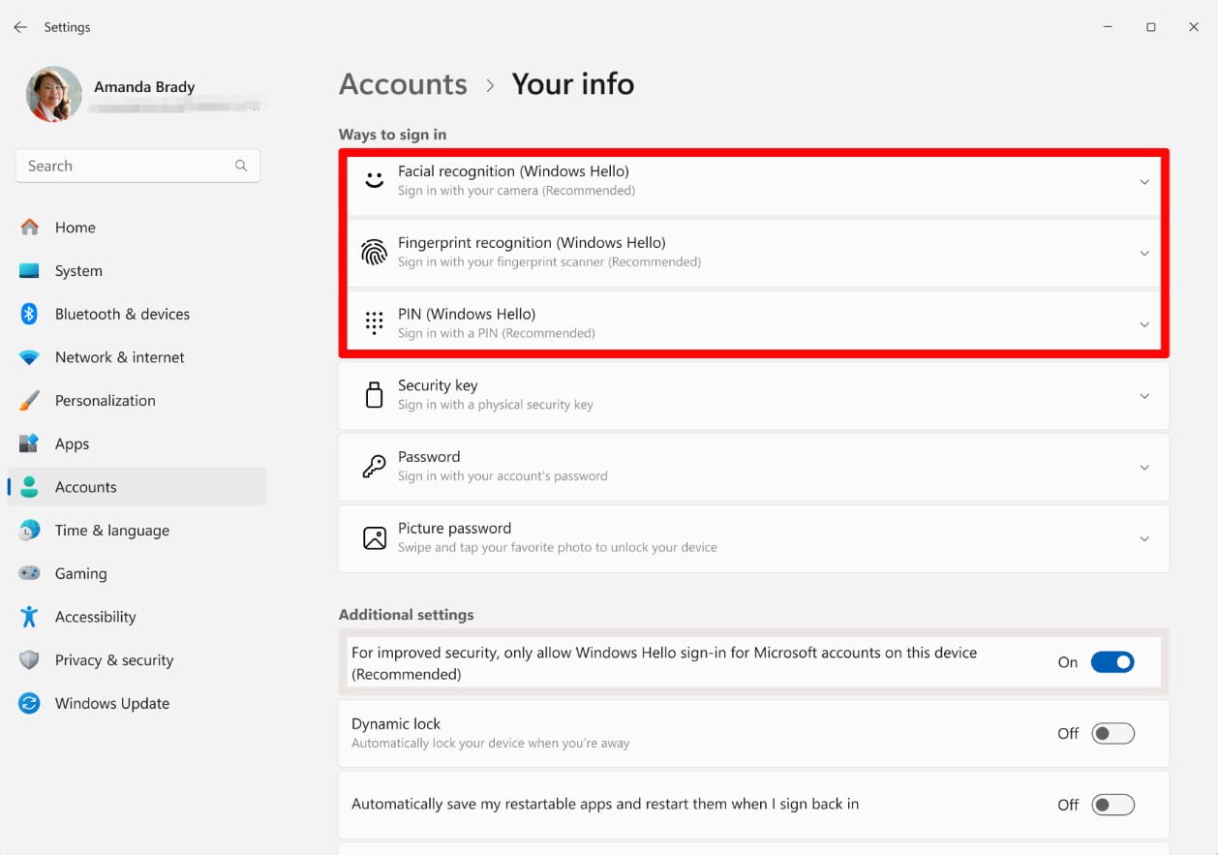
Task: Minimize the Settings window
Action: click(x=1107, y=27)
